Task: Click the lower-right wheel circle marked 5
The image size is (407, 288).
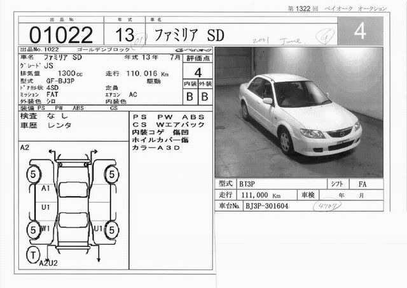Action: 112,230
